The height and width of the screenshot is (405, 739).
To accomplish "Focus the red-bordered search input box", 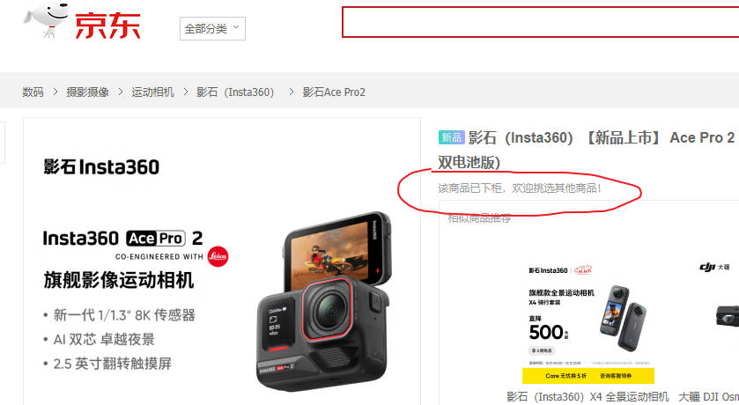I will pos(540,22).
